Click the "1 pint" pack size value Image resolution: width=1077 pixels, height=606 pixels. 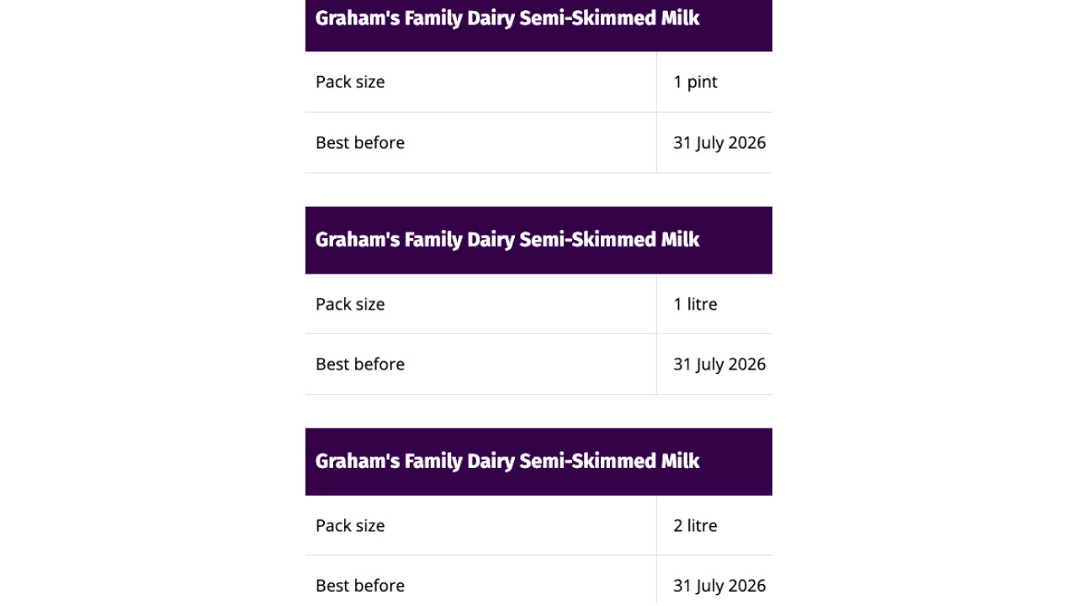click(x=695, y=82)
